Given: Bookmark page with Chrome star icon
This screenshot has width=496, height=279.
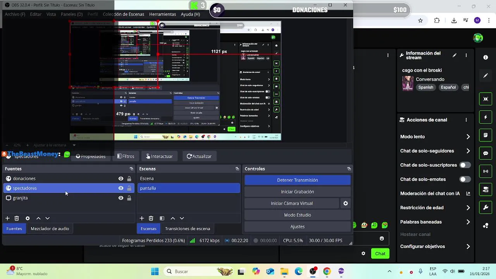Looking at the screenshot, I should click(420, 21).
